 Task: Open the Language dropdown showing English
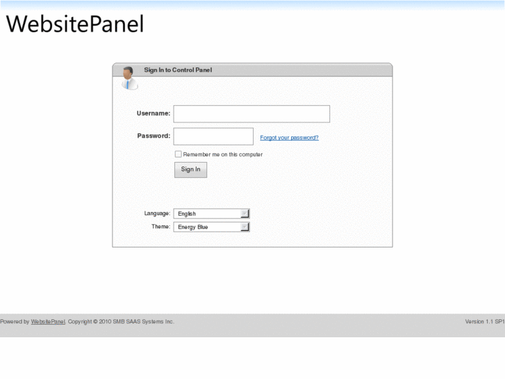click(x=212, y=213)
